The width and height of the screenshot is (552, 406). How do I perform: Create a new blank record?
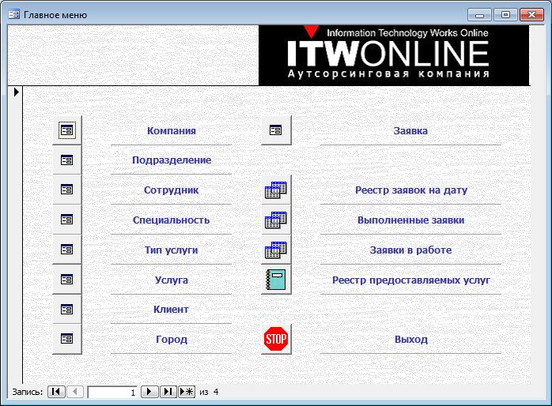click(187, 392)
